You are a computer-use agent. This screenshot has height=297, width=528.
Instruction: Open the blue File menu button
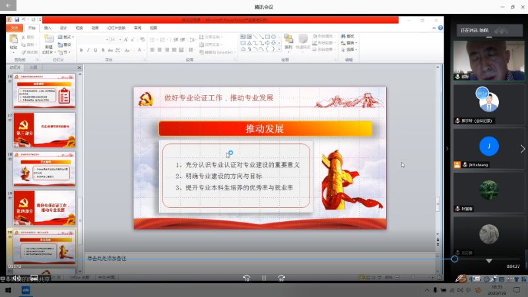pos(15,28)
